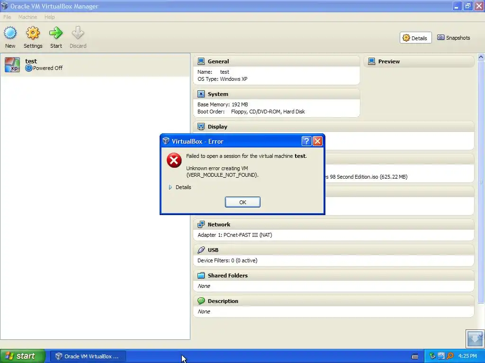The image size is (485, 363).
Task: Click the Powered Off status icon
Action: click(x=29, y=68)
